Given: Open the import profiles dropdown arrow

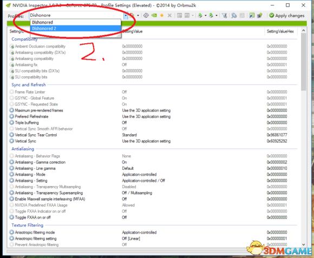Looking at the screenshot, I should click(x=217, y=15).
